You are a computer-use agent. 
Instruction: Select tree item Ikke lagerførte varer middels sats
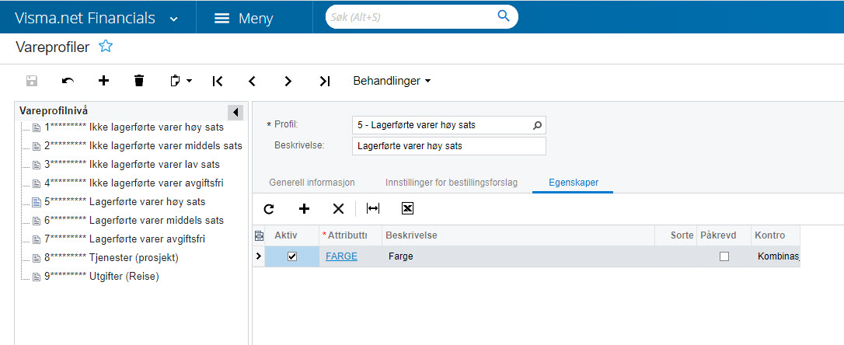coord(143,146)
